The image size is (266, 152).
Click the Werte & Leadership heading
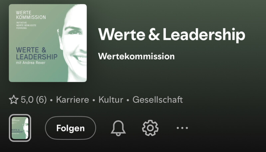coord(172,35)
